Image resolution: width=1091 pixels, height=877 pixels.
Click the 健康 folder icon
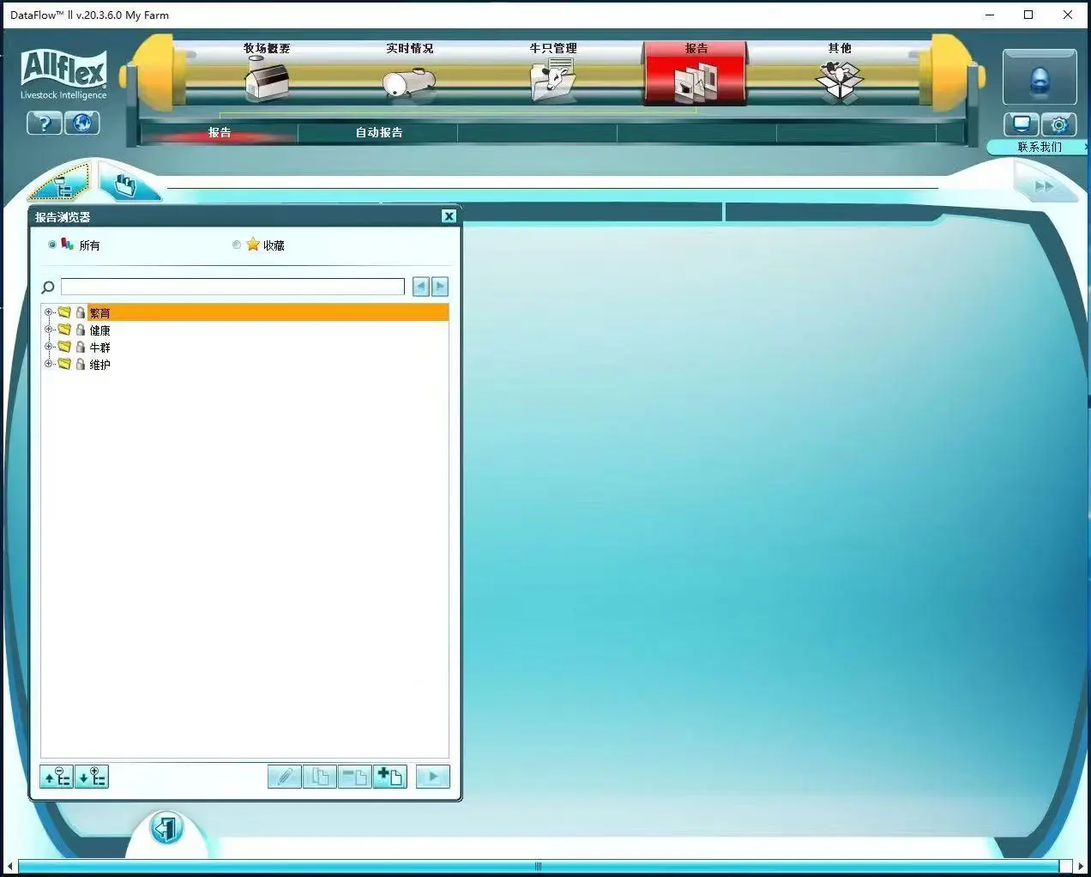click(x=64, y=330)
